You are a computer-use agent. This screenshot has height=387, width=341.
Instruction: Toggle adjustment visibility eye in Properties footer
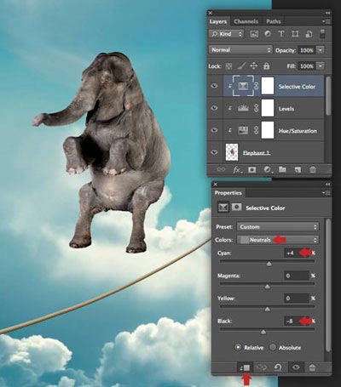pyautogui.click(x=296, y=367)
